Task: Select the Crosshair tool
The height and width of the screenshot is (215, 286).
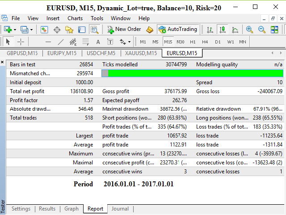Action: (21, 42)
